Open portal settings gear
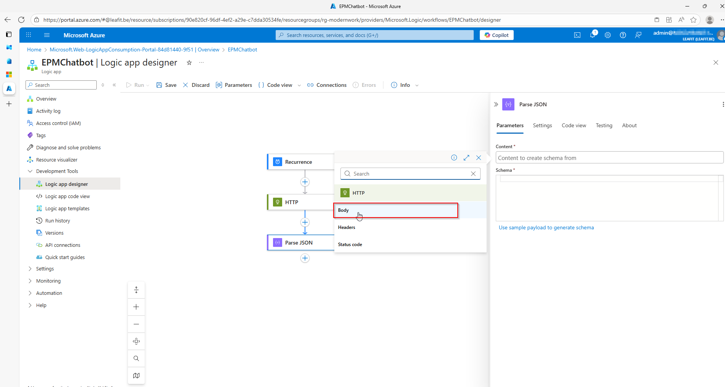The width and height of the screenshot is (725, 387). (x=608, y=35)
